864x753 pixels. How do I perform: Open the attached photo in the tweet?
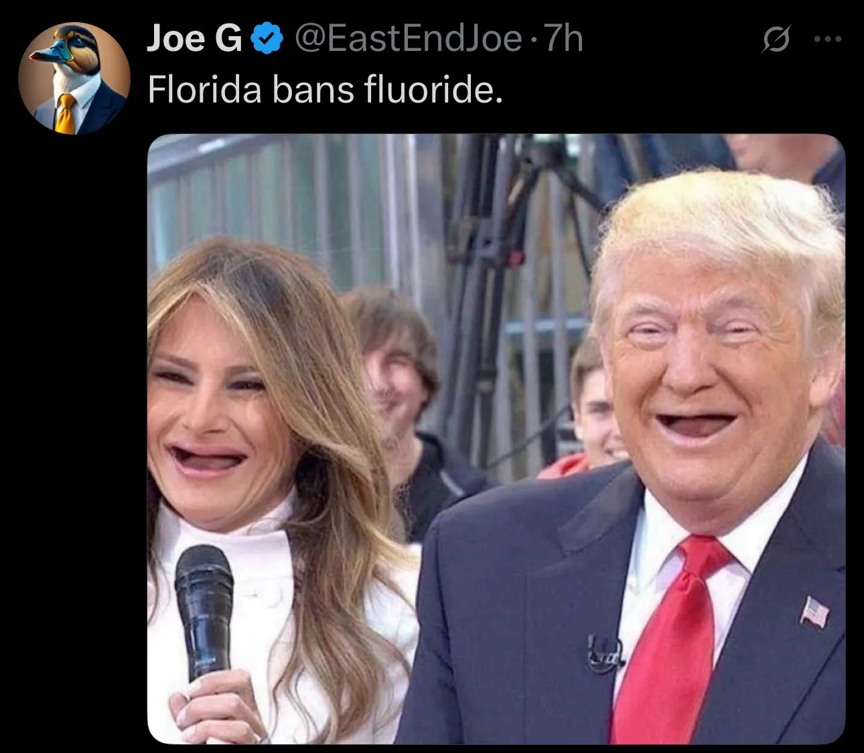496,439
